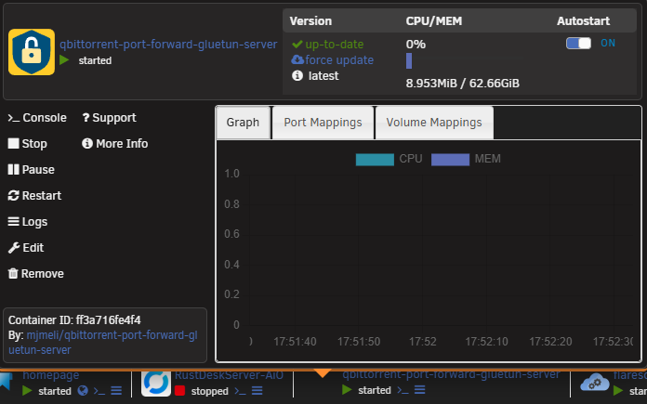Switch to the Port Mappings tab
Viewport: 647px width, 404px height.
coord(323,123)
